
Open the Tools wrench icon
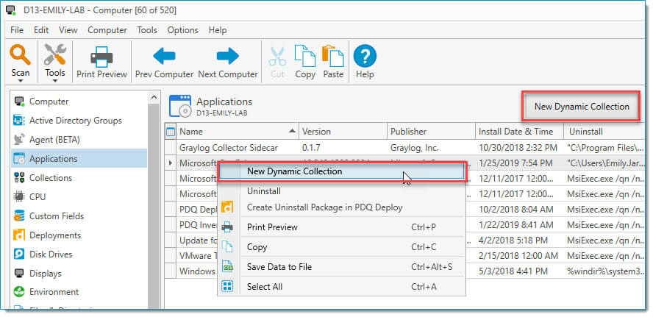pos(55,54)
